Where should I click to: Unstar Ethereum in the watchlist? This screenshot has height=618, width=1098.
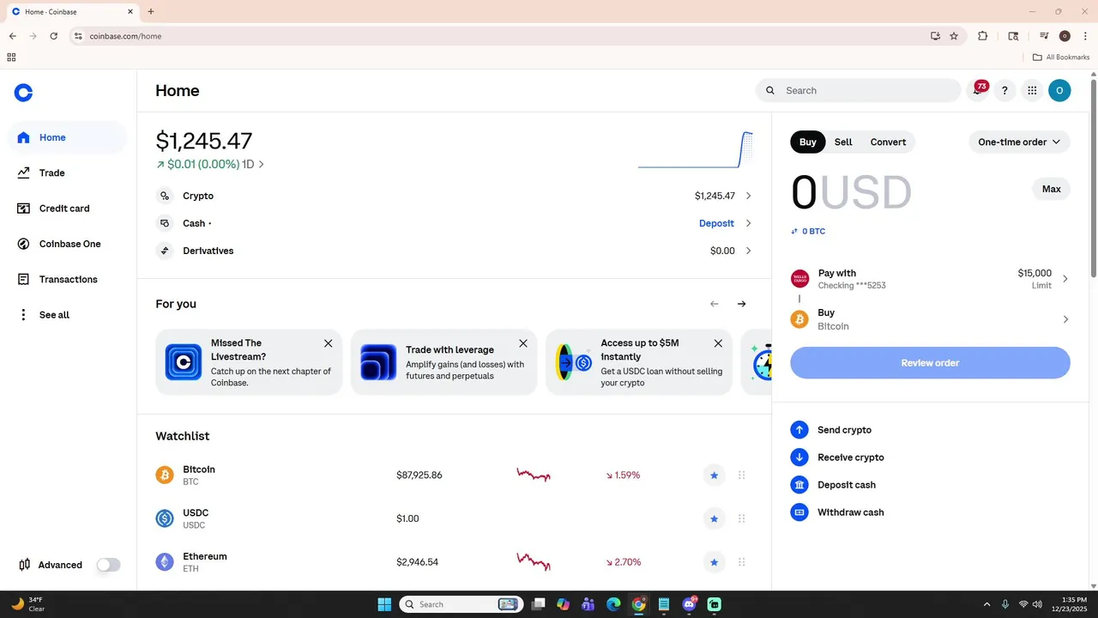pos(714,562)
